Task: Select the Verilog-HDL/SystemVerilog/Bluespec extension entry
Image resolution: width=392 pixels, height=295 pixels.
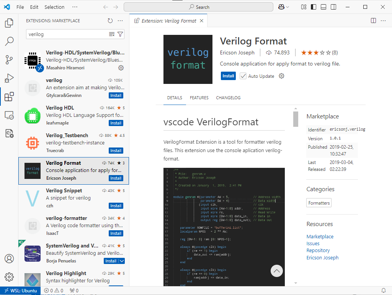Action: (74, 61)
